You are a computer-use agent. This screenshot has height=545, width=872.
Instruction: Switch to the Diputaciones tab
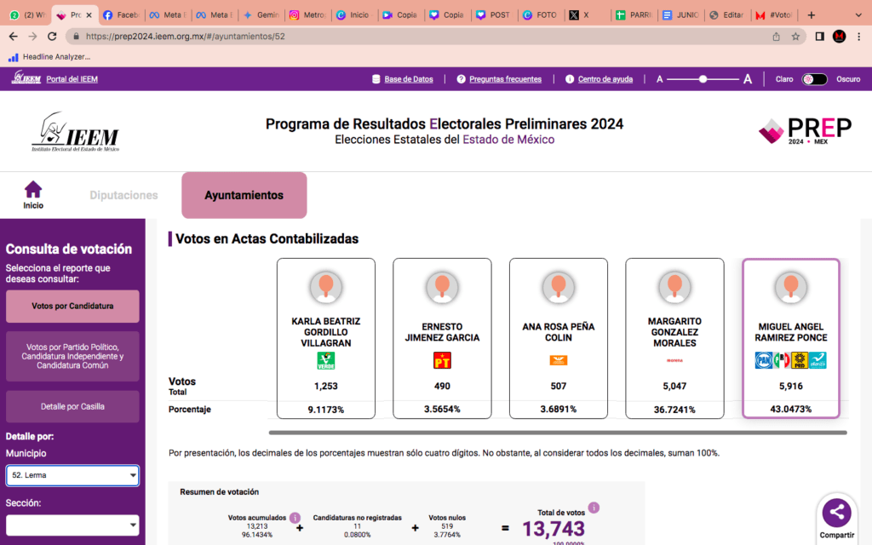pyautogui.click(x=124, y=195)
